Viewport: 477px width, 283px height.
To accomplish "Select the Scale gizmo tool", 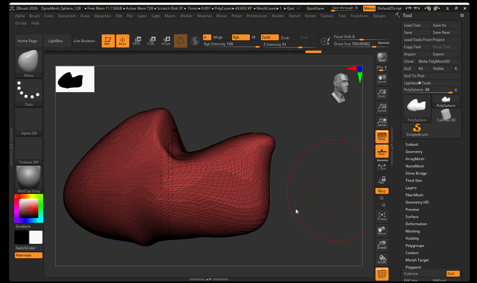I will pyautogui.click(x=151, y=41).
